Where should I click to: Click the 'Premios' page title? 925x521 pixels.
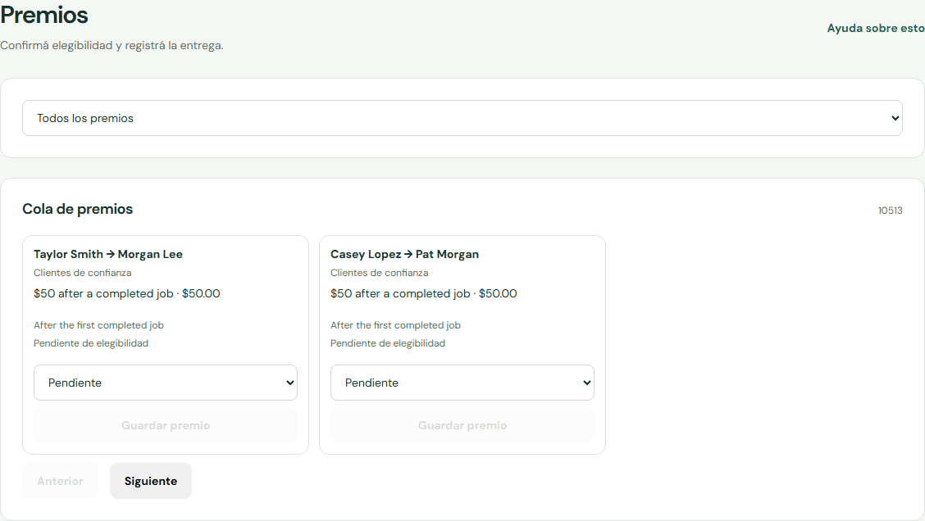pyautogui.click(x=44, y=15)
